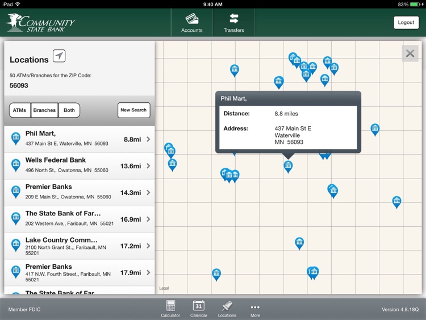Expand Premier Banks 14.3mi row chevron
This screenshot has height=320, width=426.
[148, 193]
